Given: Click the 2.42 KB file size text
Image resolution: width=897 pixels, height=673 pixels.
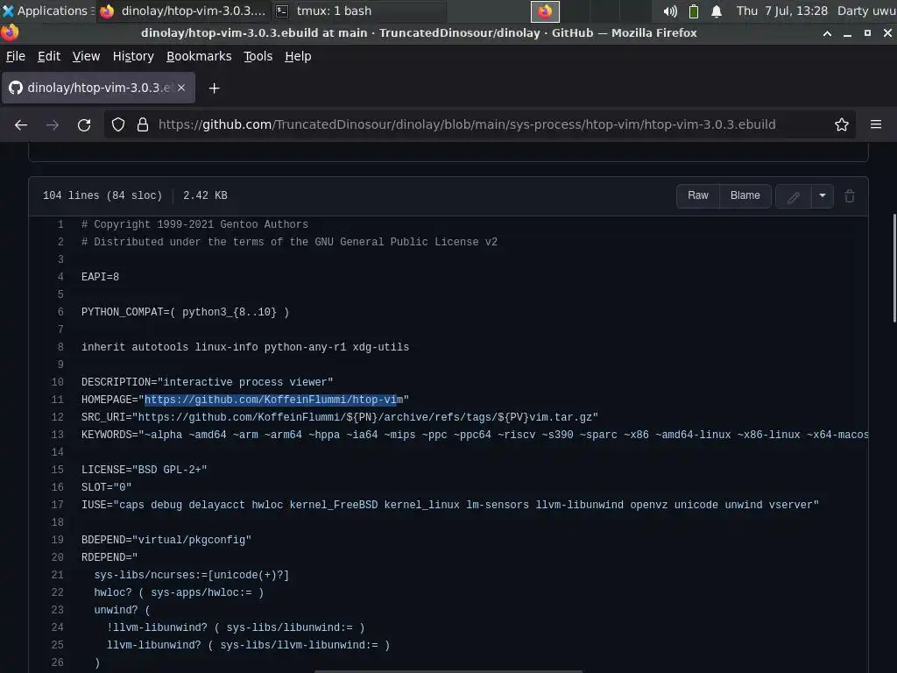Looking at the screenshot, I should point(205,195).
